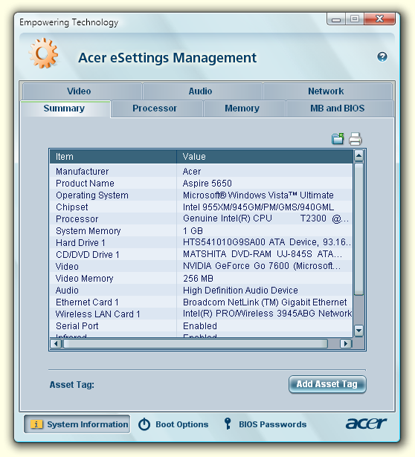The width and height of the screenshot is (415, 457).
Task: Click the '1 GB' memory value
Action: [193, 231]
